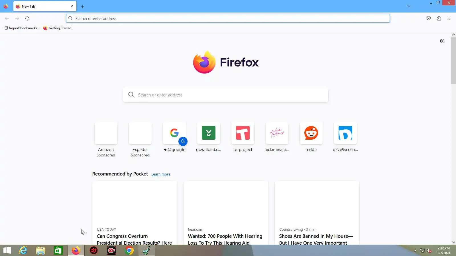456x256 pixels.
Task: Open network status tray icon
Action: tap(422, 251)
